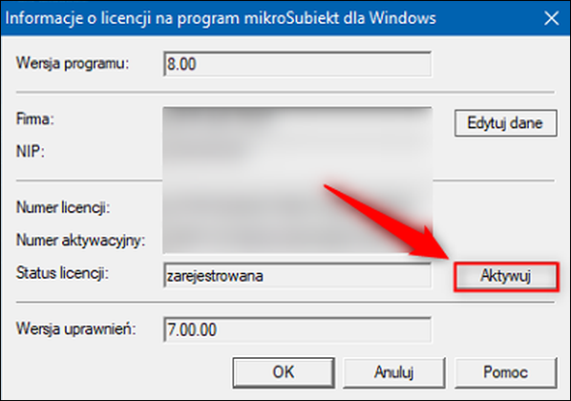Click the NIP label
571x401 pixels.
tap(31, 151)
